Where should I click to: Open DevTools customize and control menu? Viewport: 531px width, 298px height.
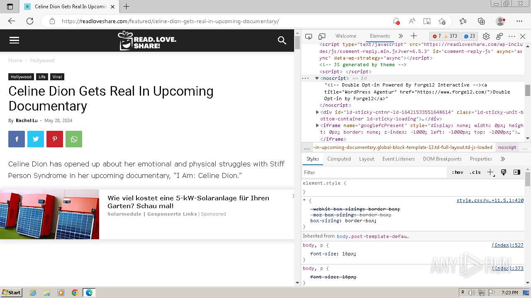(x=512, y=36)
